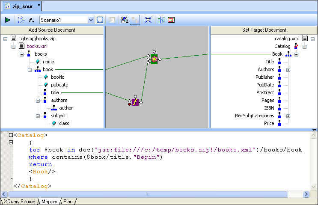Click the c:\temp\books.zip document icon

14,38
